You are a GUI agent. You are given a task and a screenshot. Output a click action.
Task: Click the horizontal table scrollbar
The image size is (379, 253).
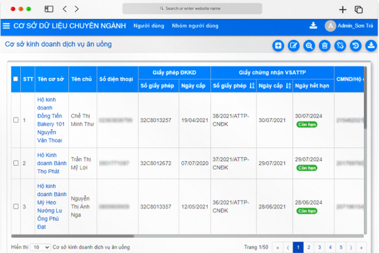[73, 236]
